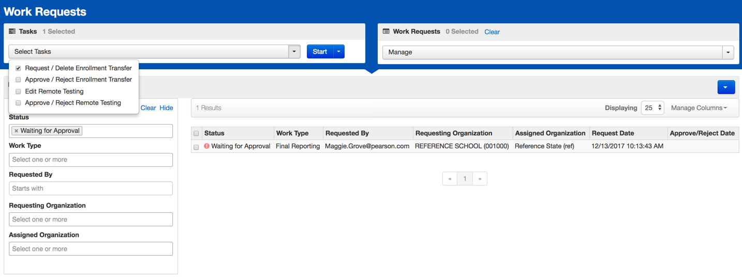
Task: Tick the Approve / Reject Remote Testing checkbox
Action: (18, 103)
